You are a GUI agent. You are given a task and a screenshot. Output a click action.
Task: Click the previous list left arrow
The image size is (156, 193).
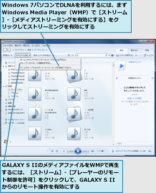pos(117,78)
